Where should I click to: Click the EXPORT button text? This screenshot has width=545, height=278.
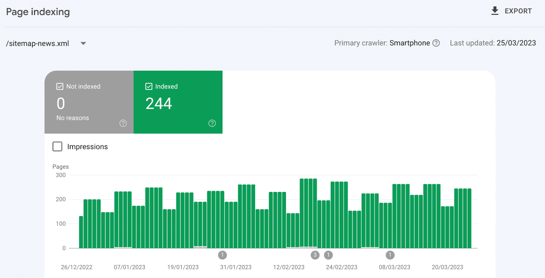coord(518,11)
